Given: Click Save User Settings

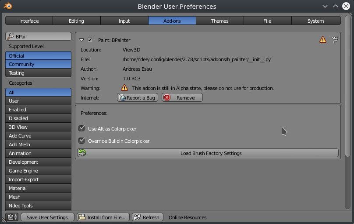Looking at the screenshot, I should 47,217.
